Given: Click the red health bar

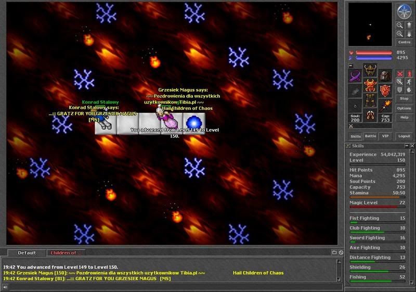Looking at the screenshot, I should (x=374, y=53).
